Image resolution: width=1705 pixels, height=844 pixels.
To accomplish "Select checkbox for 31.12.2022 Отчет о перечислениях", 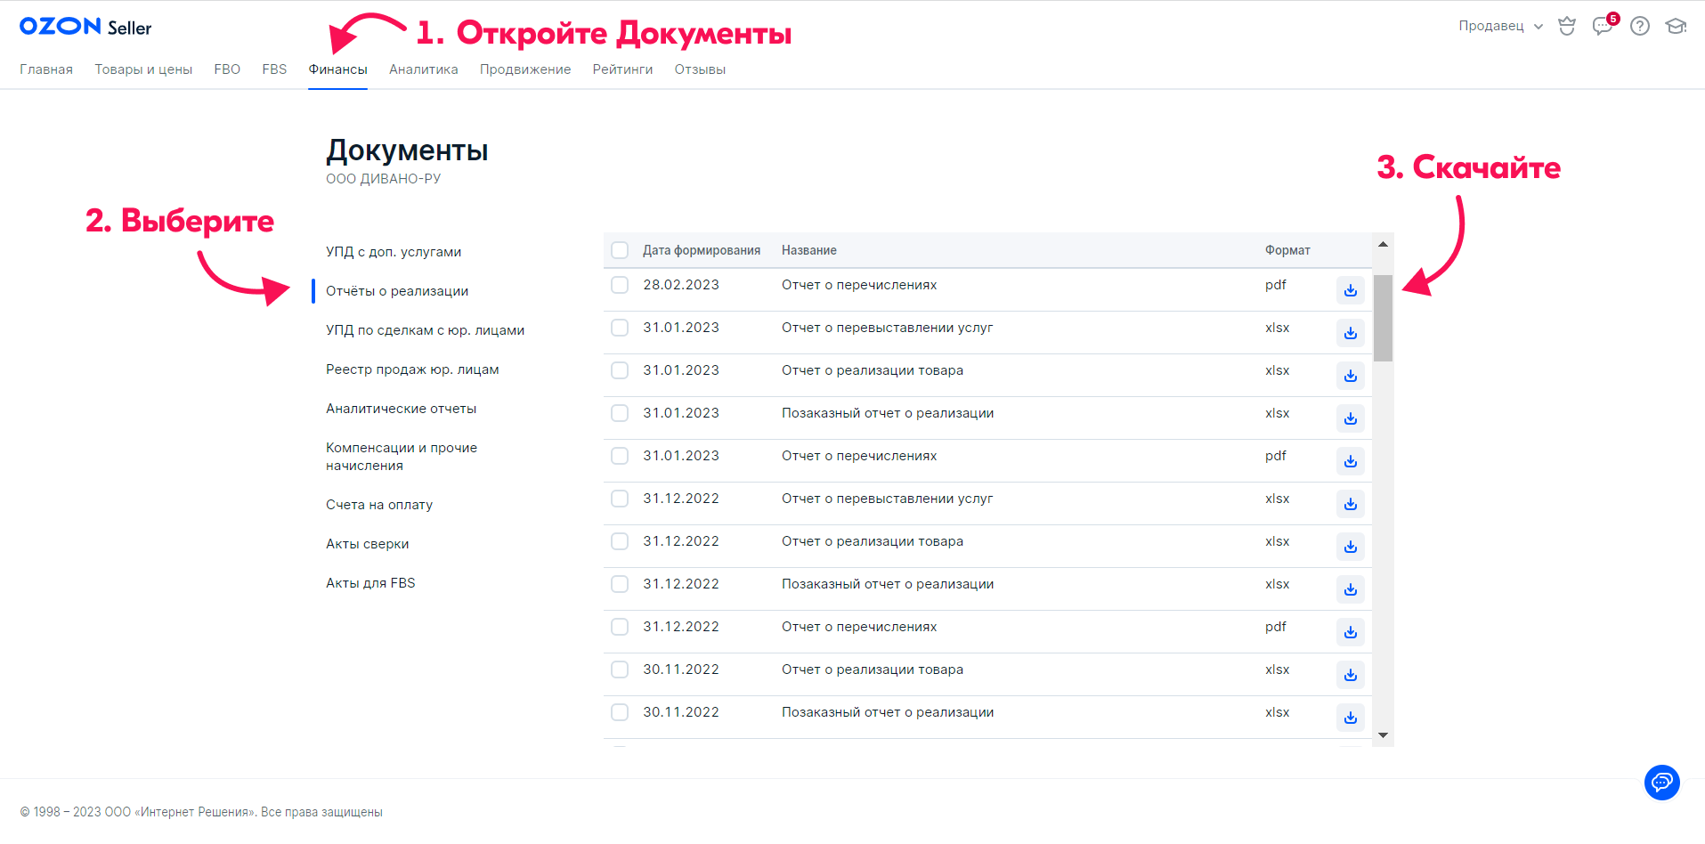I will [x=620, y=627].
